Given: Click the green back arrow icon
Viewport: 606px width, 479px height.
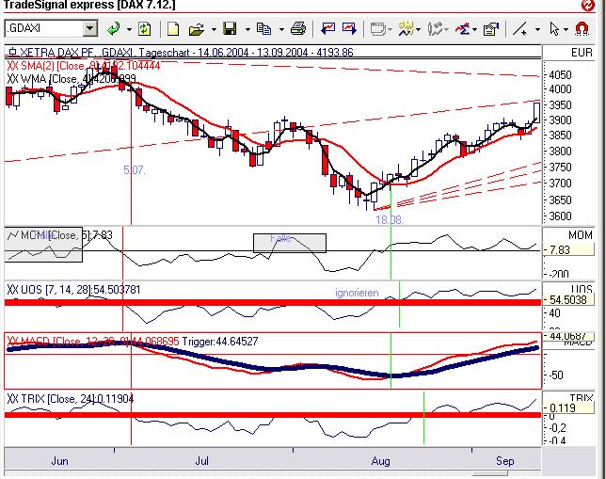Looking at the screenshot, I should [x=114, y=28].
